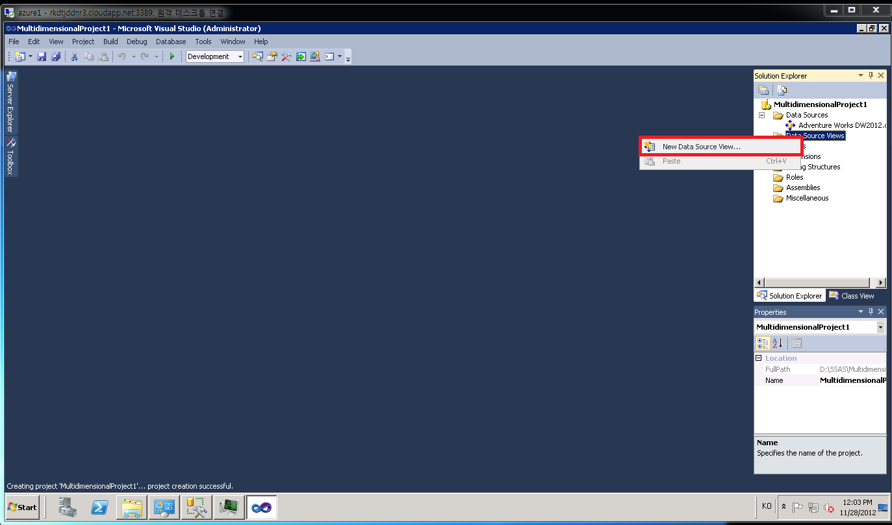Open Windows Explorer folder icon on taskbar

[132, 507]
